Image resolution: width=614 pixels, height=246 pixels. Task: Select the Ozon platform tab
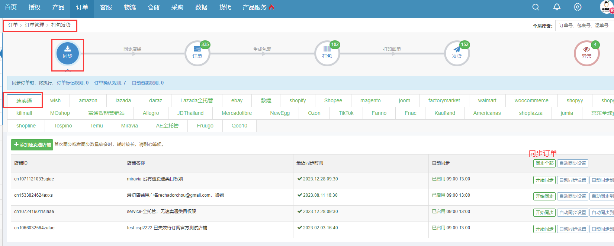click(x=314, y=113)
